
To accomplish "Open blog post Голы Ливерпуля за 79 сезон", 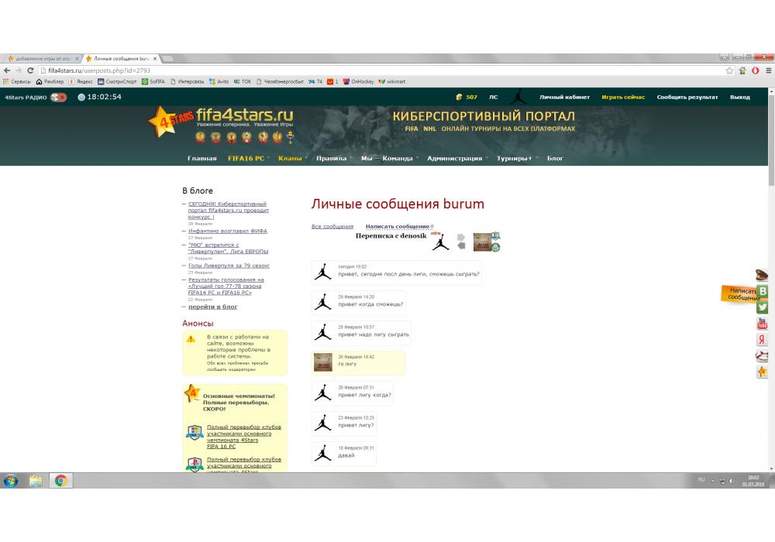I will [229, 266].
